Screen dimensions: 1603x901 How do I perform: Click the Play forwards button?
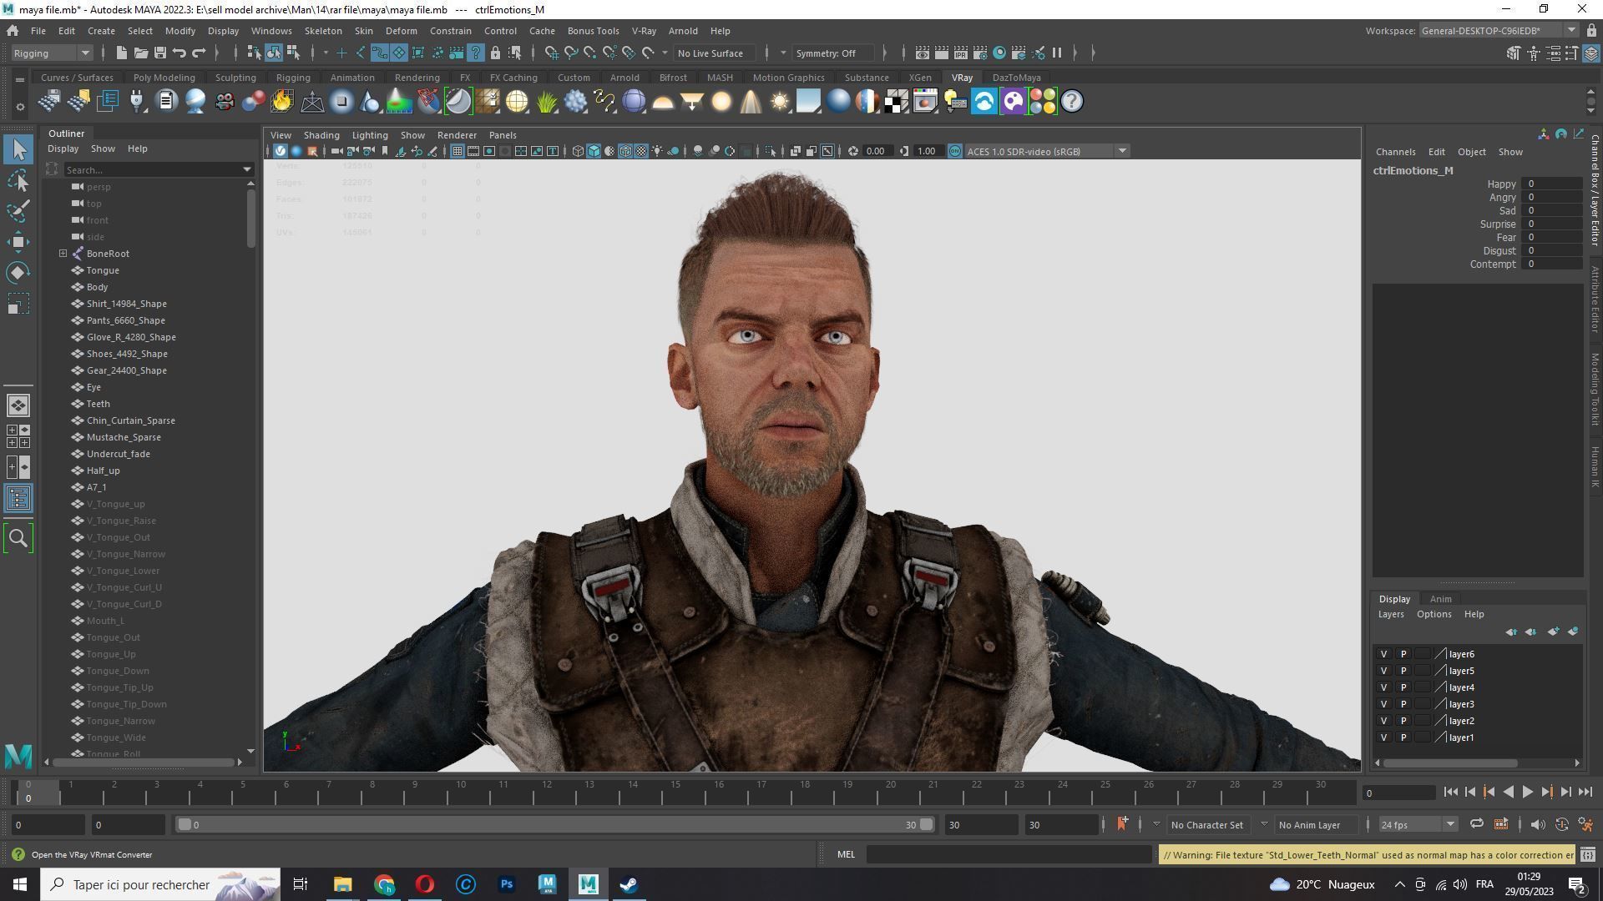click(x=1527, y=793)
